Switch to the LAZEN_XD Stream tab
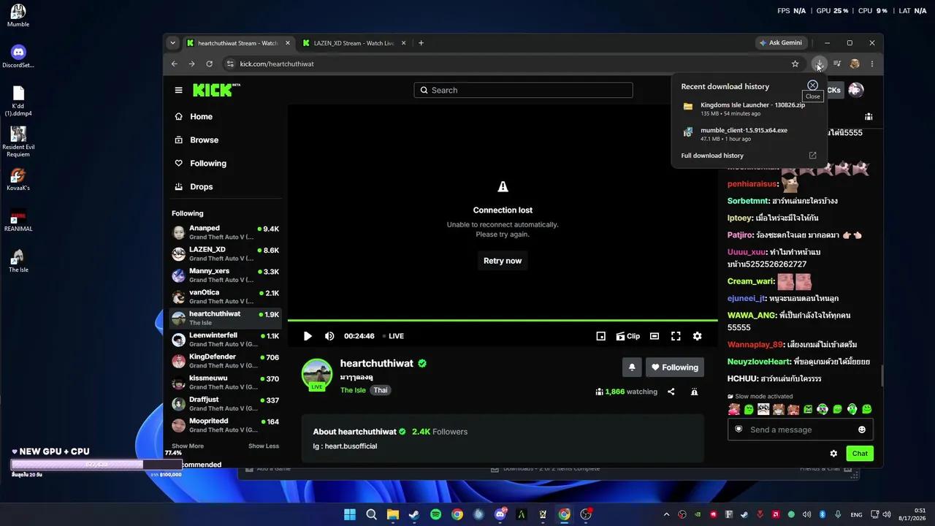Screen dimensions: 935x526 click(354, 43)
